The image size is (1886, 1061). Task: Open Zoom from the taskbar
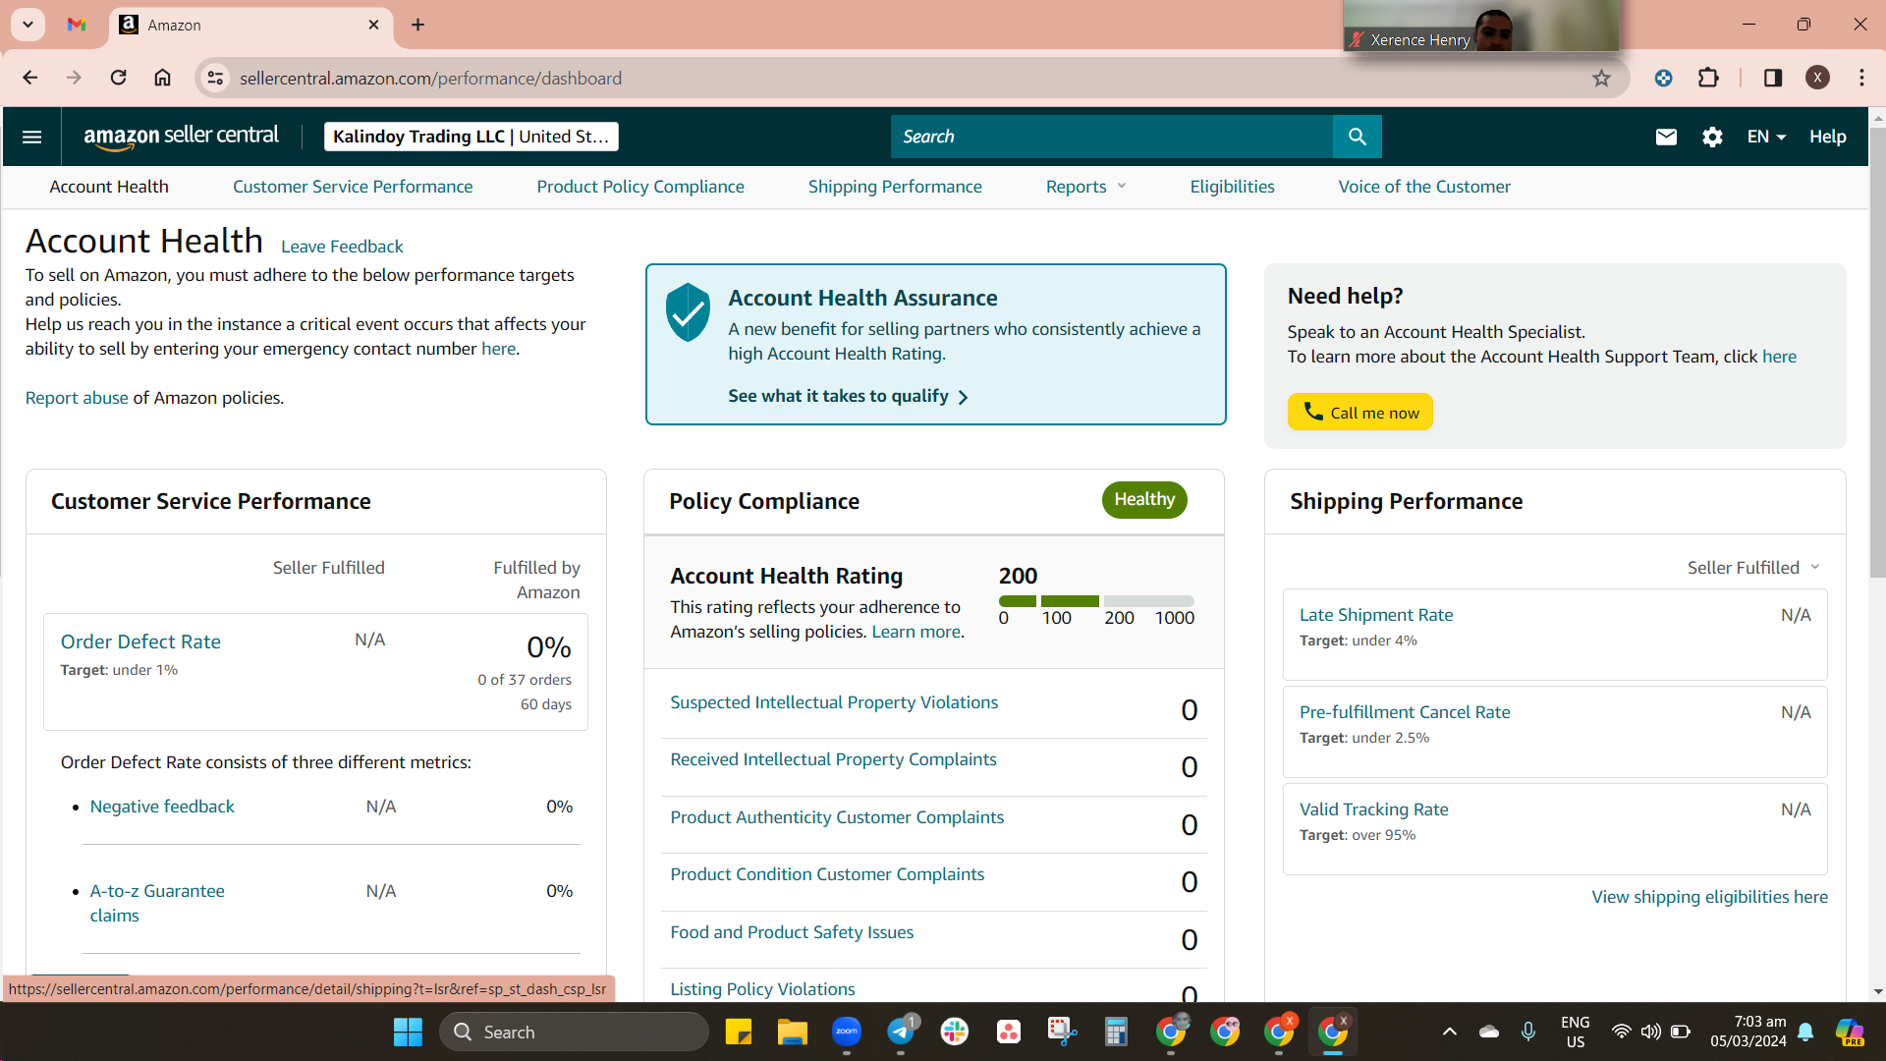(x=847, y=1032)
